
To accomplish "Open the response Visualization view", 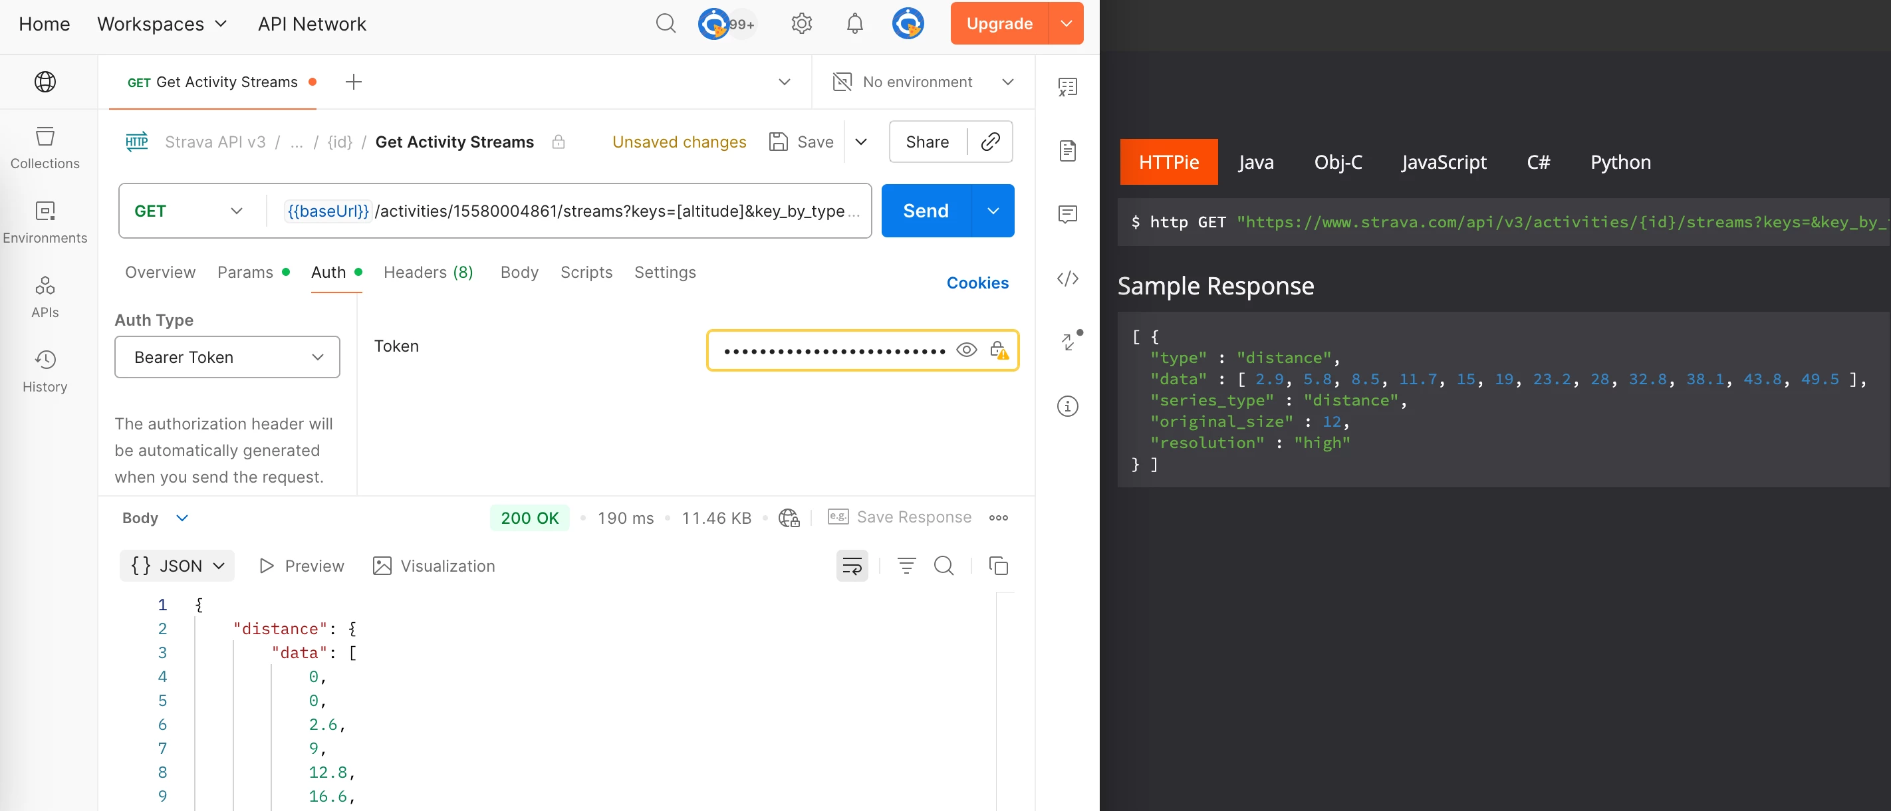I will pos(433,565).
